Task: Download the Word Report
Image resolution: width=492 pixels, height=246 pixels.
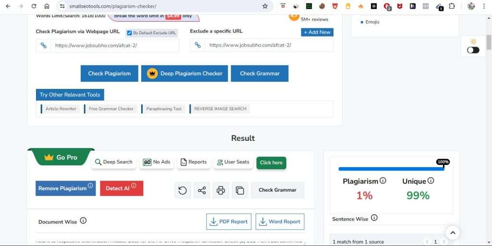Action: [280, 221]
